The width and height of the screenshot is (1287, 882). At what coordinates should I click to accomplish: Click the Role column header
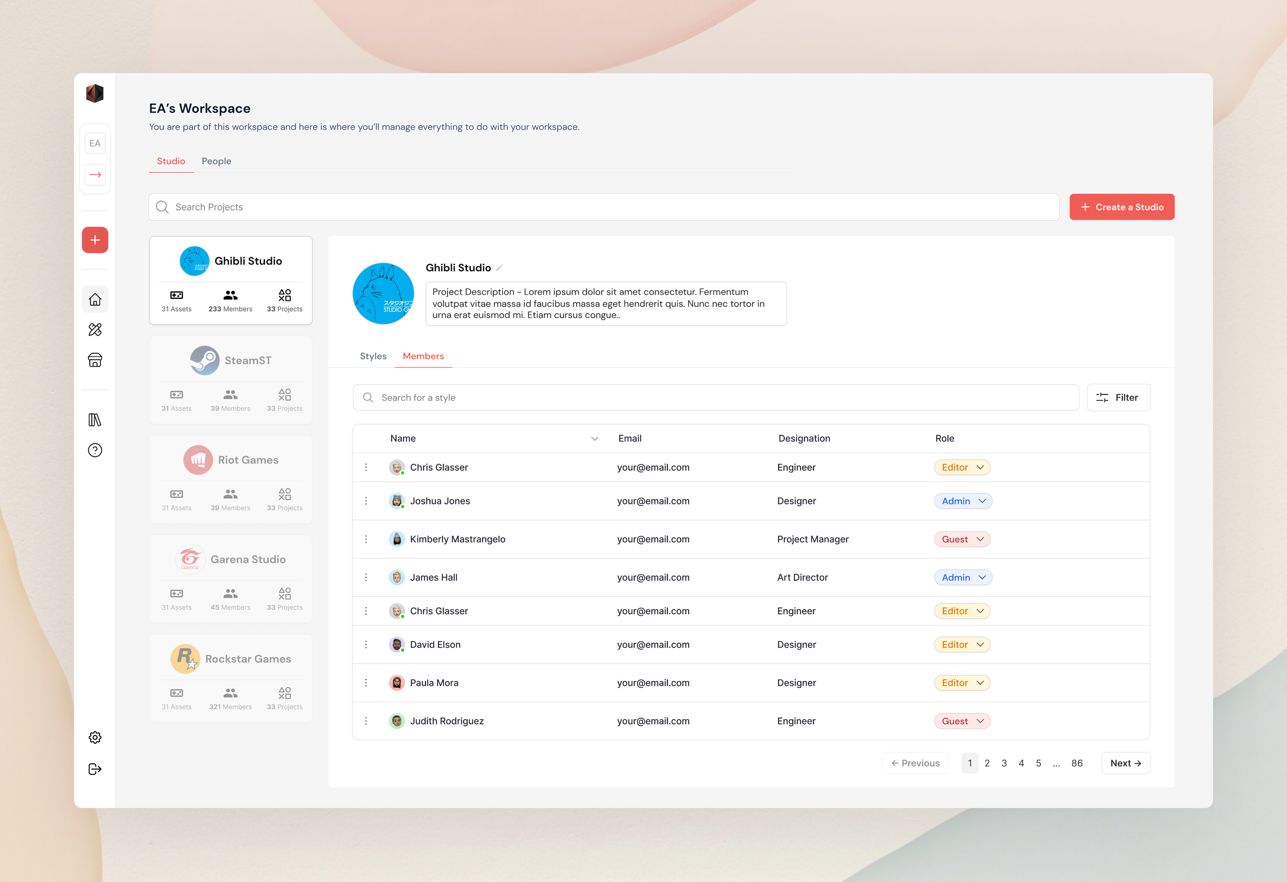945,438
